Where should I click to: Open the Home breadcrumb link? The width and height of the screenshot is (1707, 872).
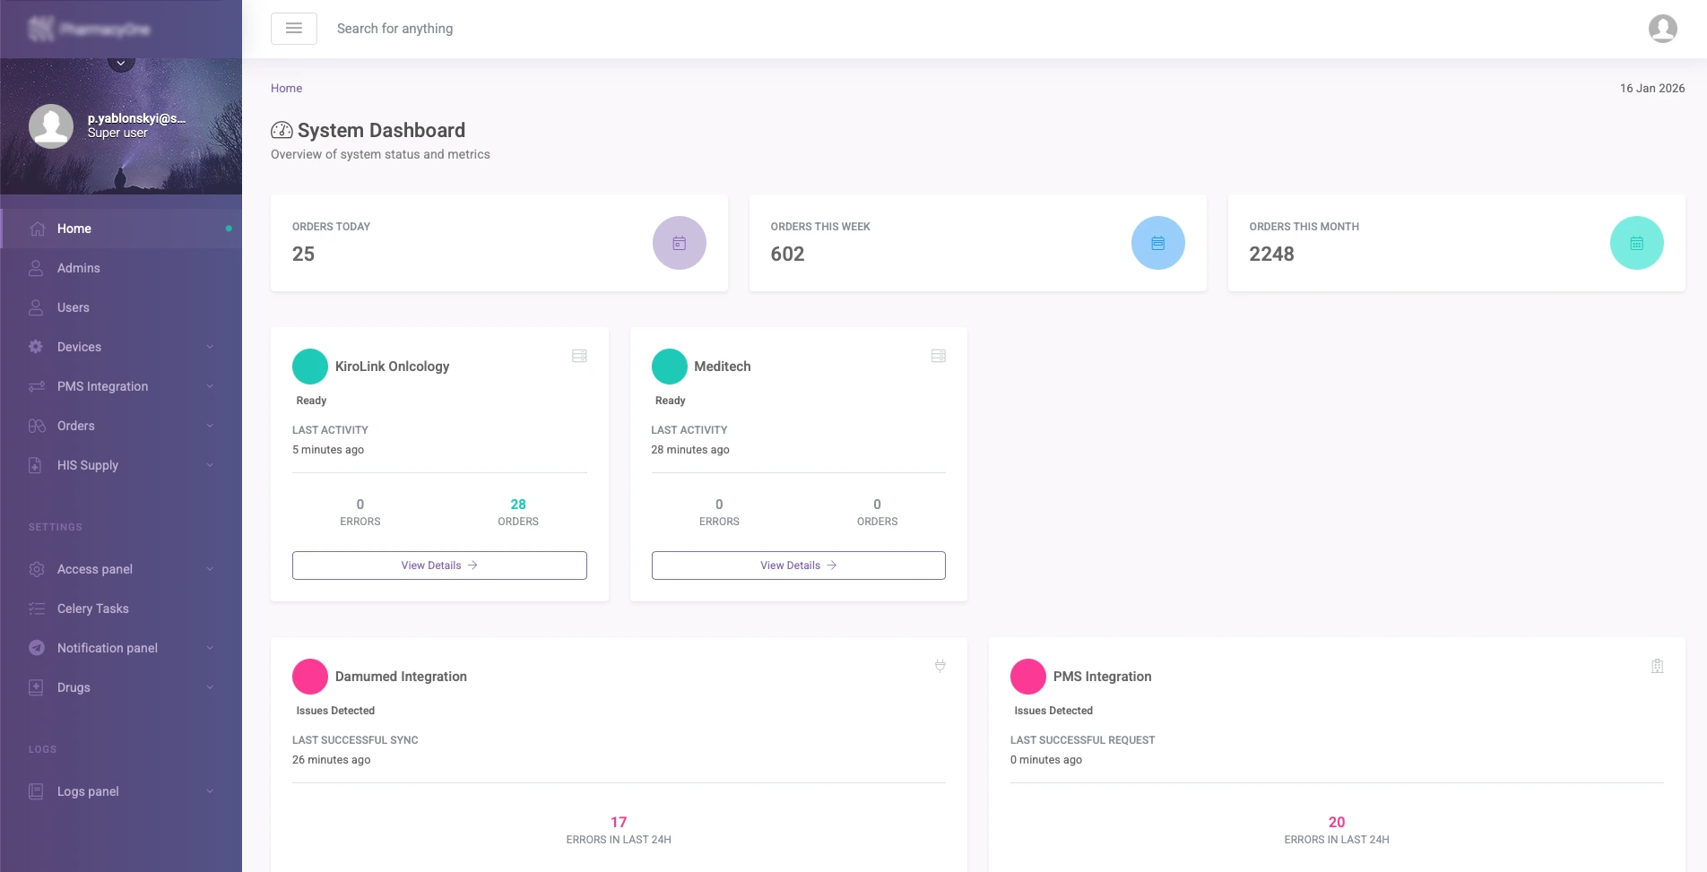(x=286, y=88)
